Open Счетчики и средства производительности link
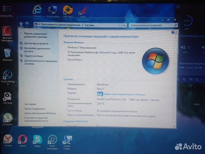The width and height of the screenshot is (205, 154). pos(36,119)
